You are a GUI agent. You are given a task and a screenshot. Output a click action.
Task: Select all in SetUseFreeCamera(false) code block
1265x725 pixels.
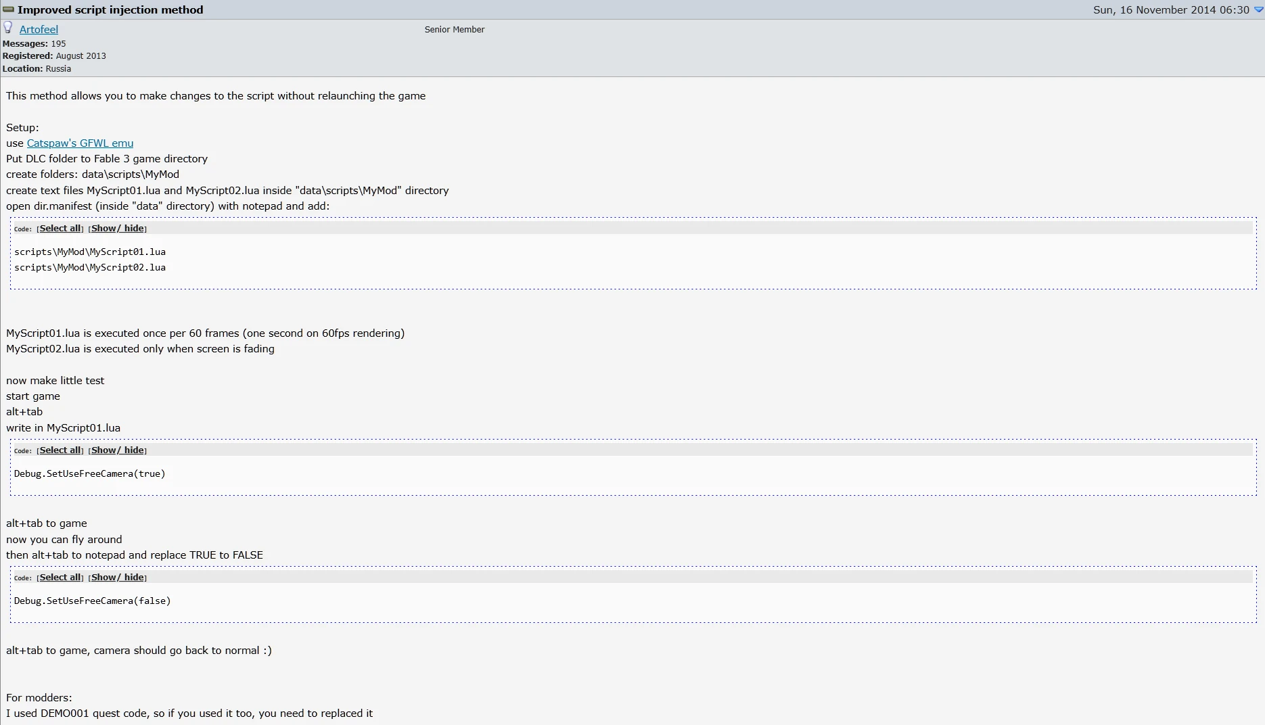[60, 578]
